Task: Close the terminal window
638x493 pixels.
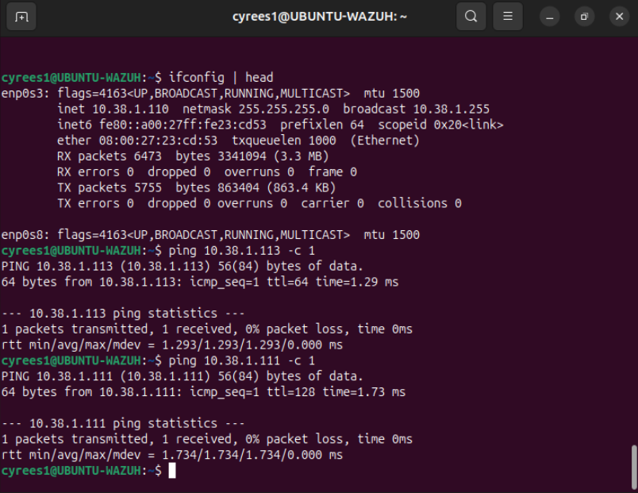Action: [619, 16]
